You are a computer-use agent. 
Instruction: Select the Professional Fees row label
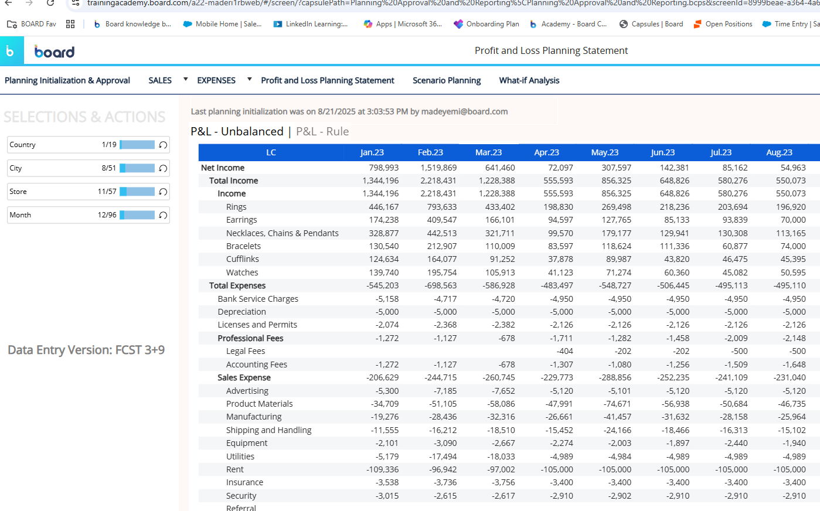pyautogui.click(x=250, y=338)
